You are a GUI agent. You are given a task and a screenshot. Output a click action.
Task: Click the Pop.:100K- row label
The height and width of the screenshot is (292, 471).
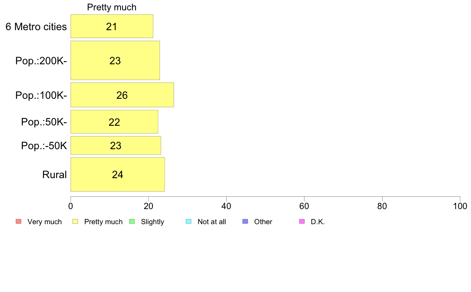click(x=41, y=95)
